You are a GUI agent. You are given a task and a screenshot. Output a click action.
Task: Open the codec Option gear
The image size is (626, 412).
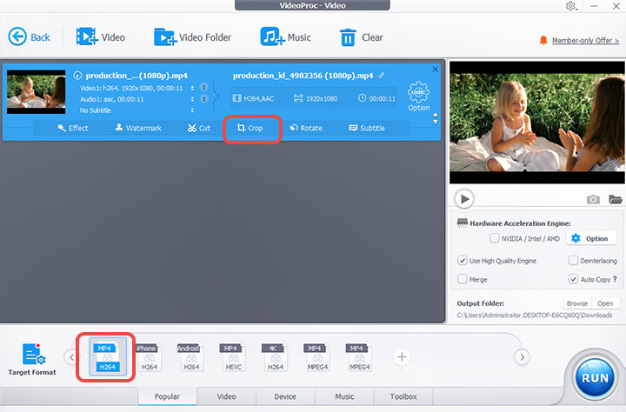418,96
